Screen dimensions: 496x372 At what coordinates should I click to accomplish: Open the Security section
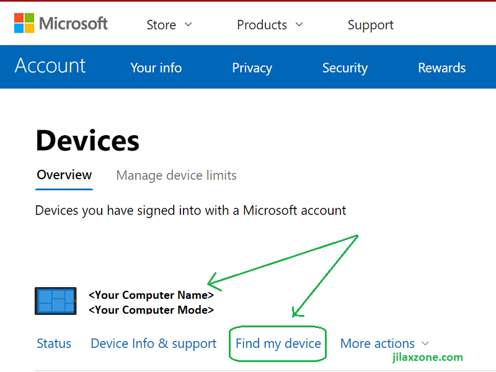pos(345,68)
